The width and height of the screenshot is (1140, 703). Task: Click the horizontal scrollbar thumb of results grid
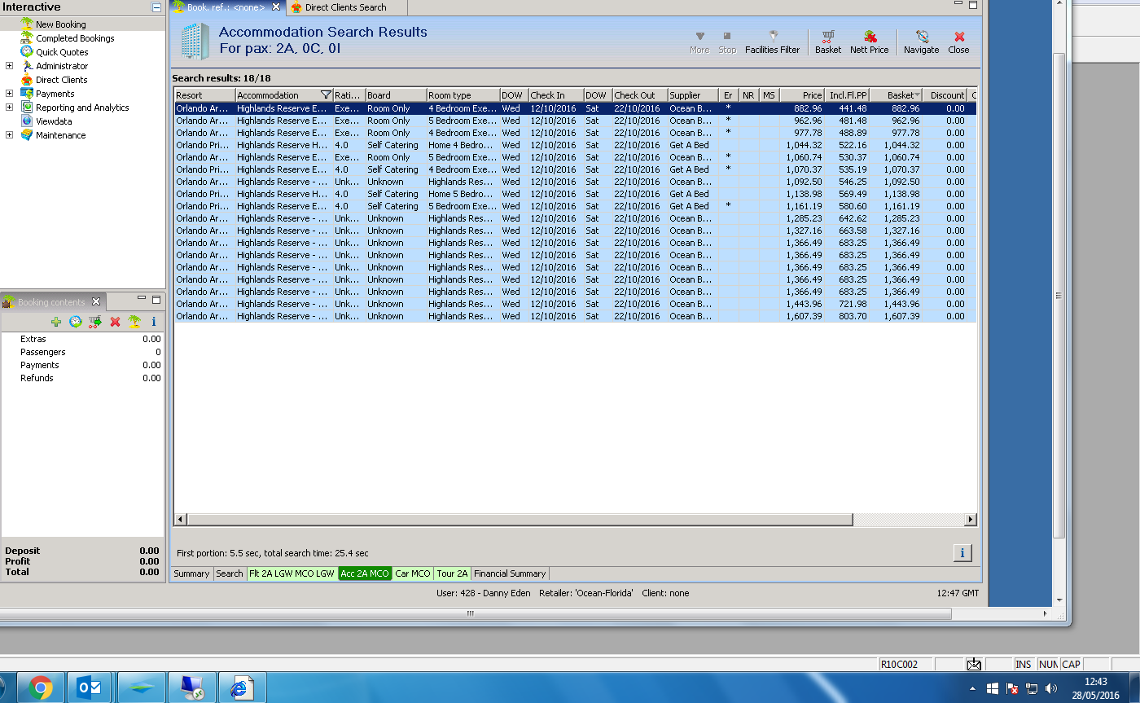point(520,520)
